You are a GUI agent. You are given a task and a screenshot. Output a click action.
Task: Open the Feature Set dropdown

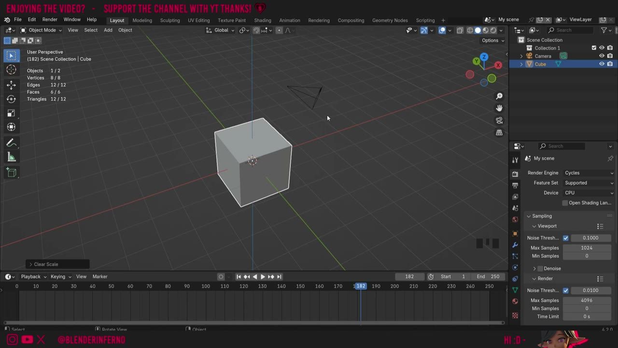[589, 183]
